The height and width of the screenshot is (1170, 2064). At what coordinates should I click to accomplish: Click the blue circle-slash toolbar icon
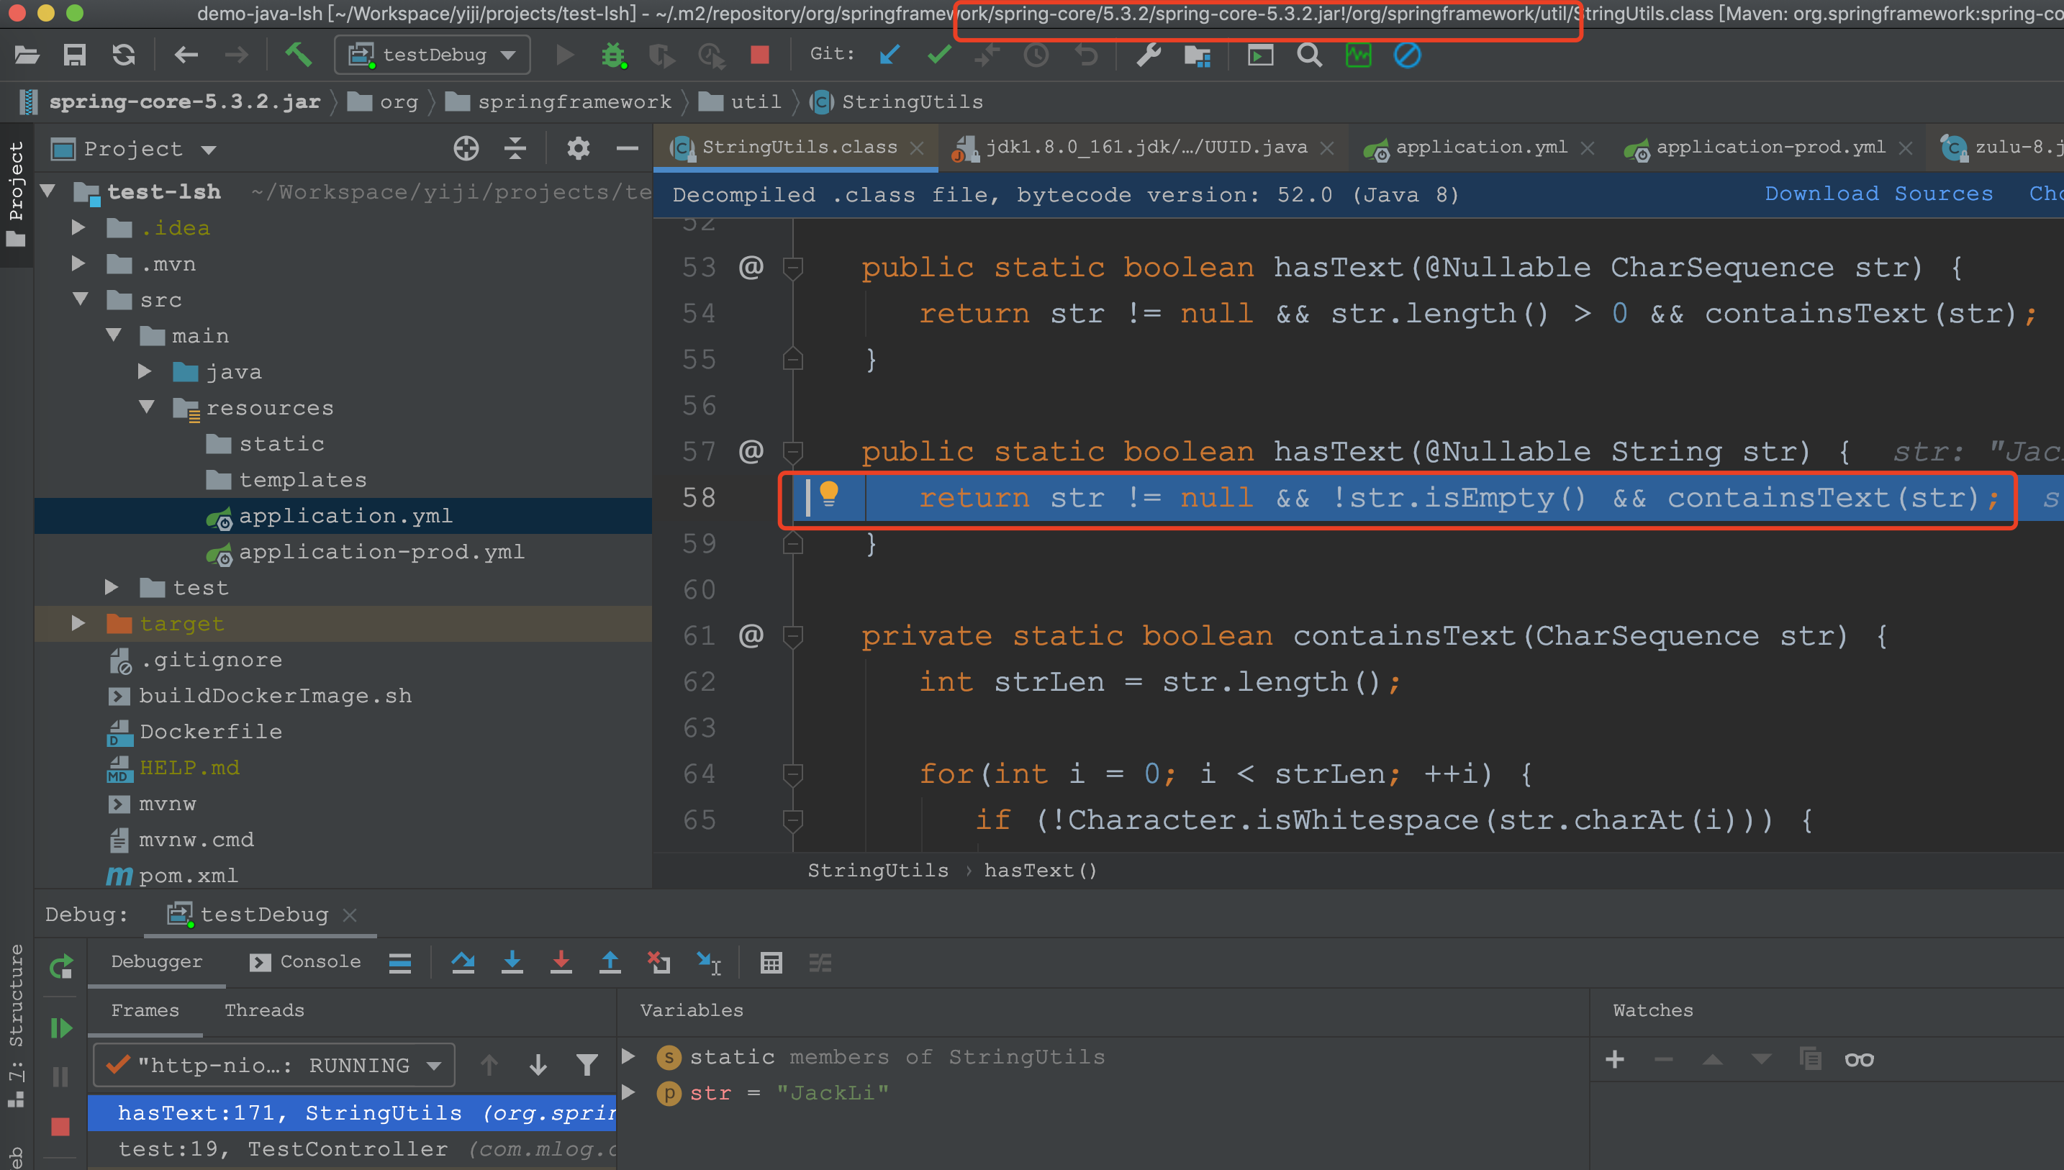tap(1407, 55)
